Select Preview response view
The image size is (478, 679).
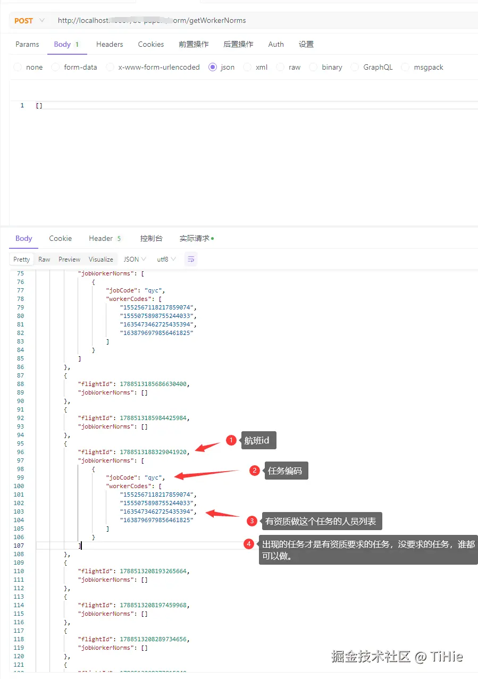pos(70,259)
